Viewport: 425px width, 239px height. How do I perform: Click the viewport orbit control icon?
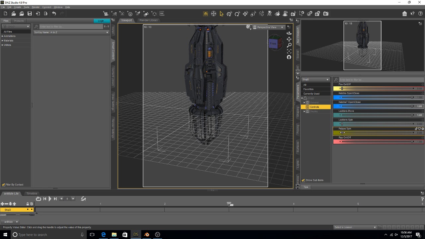click(289, 33)
